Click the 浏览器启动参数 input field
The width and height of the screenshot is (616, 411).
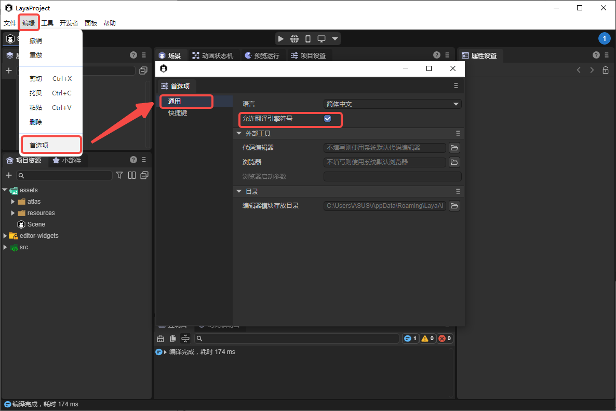coord(392,177)
